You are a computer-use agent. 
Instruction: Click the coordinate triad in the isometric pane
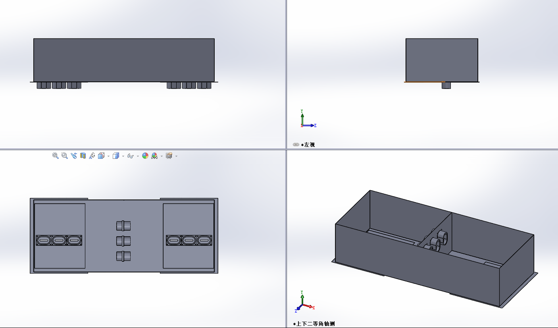305,302
